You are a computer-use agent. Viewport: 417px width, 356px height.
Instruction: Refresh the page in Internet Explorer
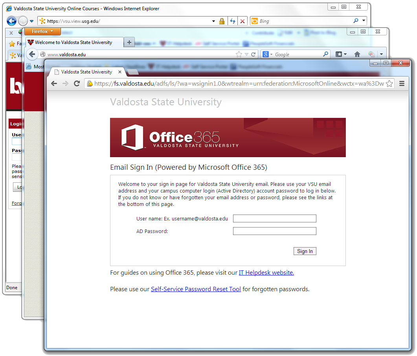233,21
